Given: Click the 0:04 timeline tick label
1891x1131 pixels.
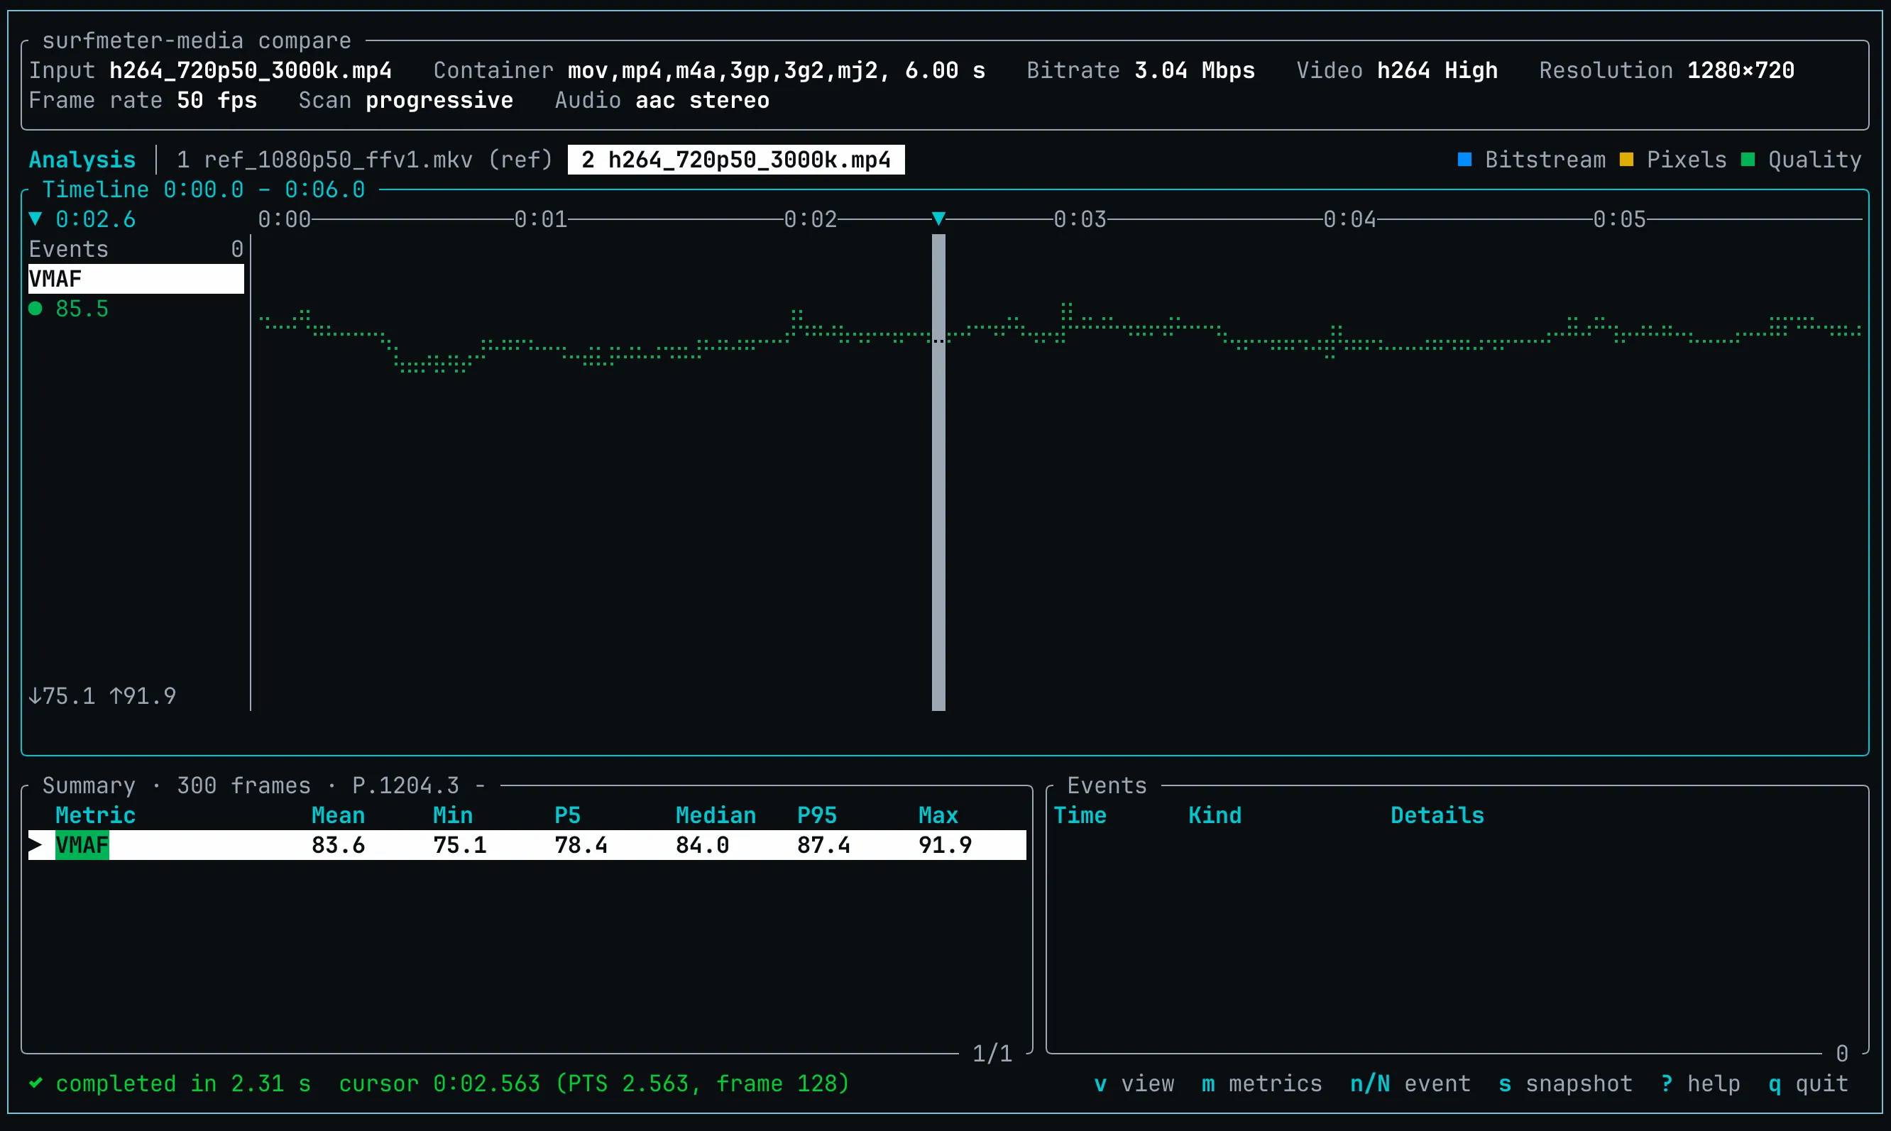Looking at the screenshot, I should coord(1349,219).
